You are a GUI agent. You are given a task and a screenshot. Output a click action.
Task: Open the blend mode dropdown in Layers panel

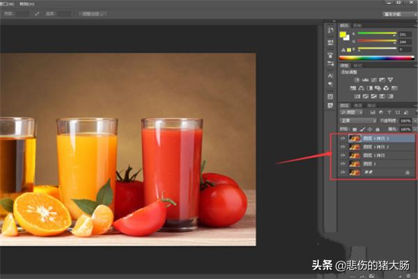(x=357, y=121)
